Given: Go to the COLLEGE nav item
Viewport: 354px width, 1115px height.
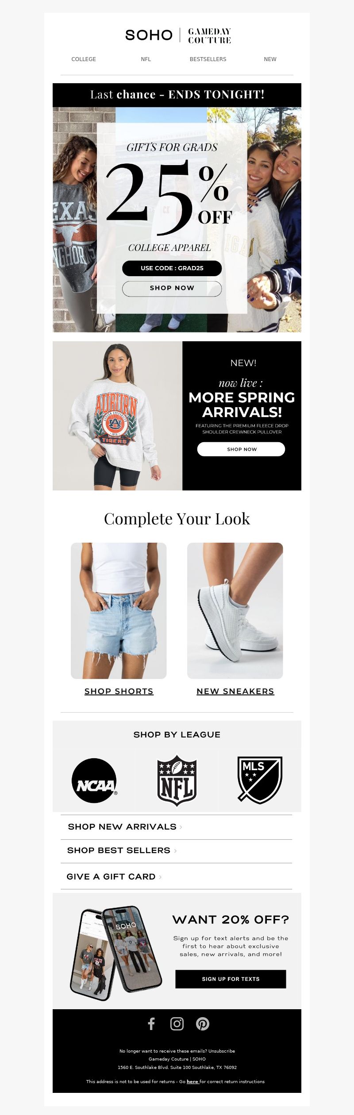Looking at the screenshot, I should tap(84, 59).
